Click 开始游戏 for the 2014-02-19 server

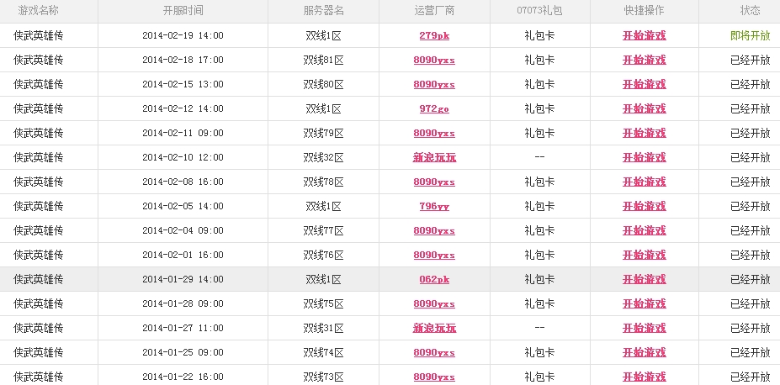coord(644,36)
